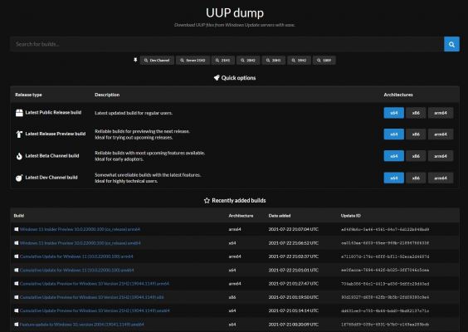Screen dimensions: 468x332
Task: Click the blue magnifier search button
Action: click(451, 44)
